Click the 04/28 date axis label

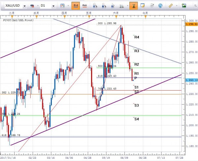pos(87,158)
